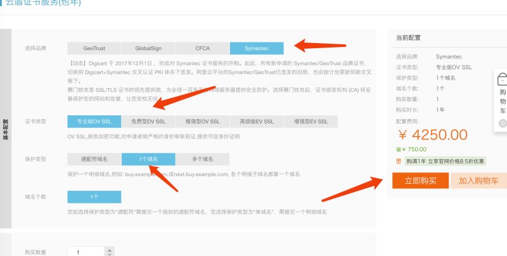The height and width of the screenshot is (256, 507).
Task: Click the 基本配置 vertical section tab
Action: point(6,129)
